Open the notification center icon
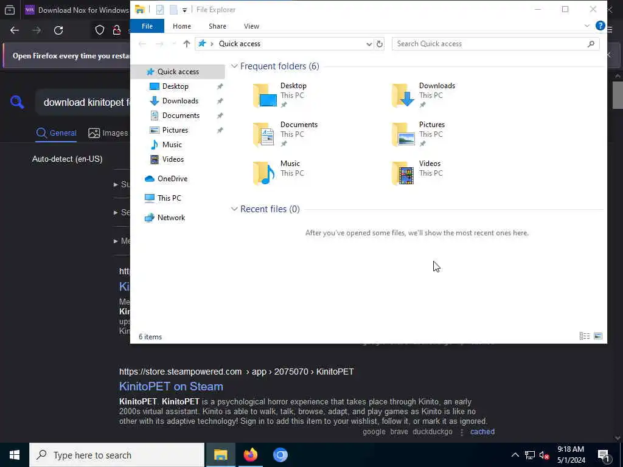Viewport: 623px width, 467px height. [604, 455]
